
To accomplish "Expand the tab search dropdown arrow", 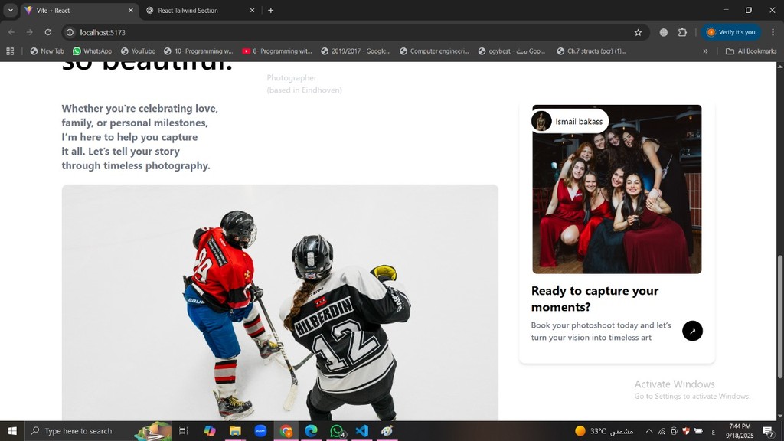I will 10,11.
